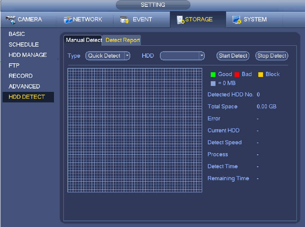Viewport: 305px width, 227px height.
Task: Click the Stop Detect button
Action: pyautogui.click(x=272, y=56)
